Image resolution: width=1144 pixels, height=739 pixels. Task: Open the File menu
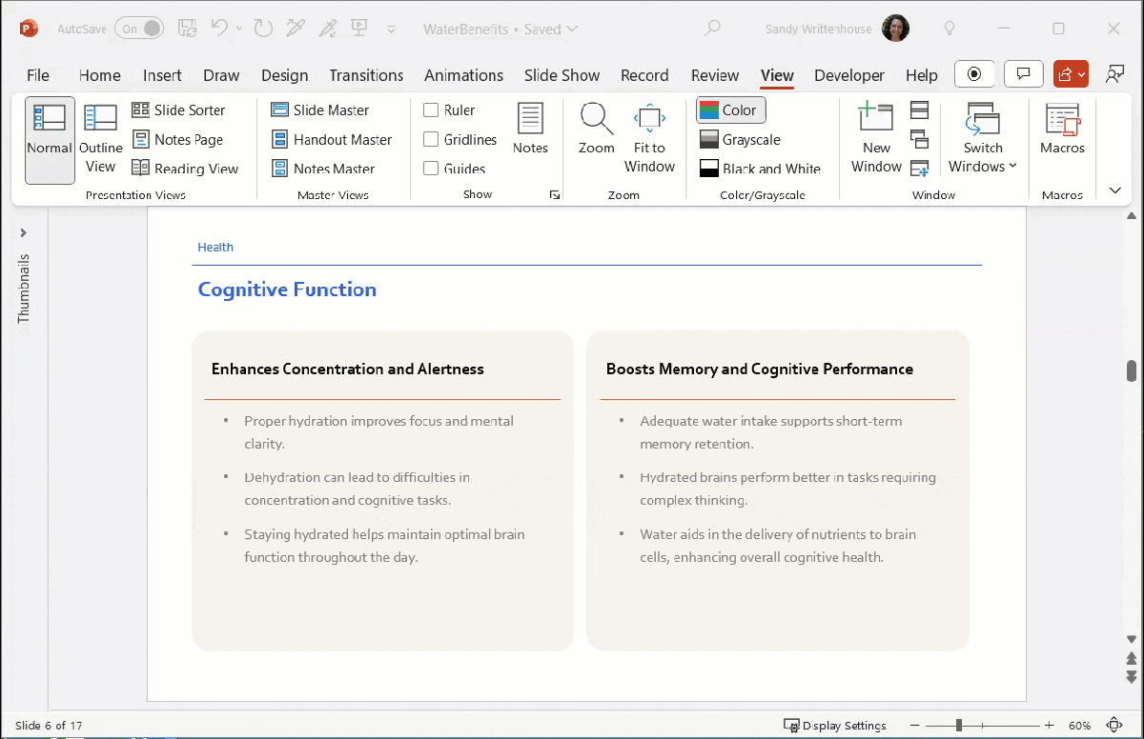pyautogui.click(x=38, y=75)
